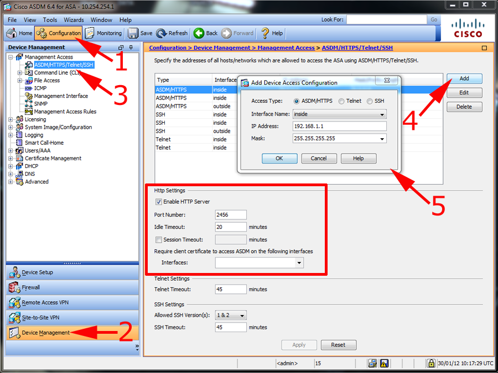Select ASDM/HTTPS/Telnet/SSH tree item
The image size is (498, 373).
pos(64,65)
